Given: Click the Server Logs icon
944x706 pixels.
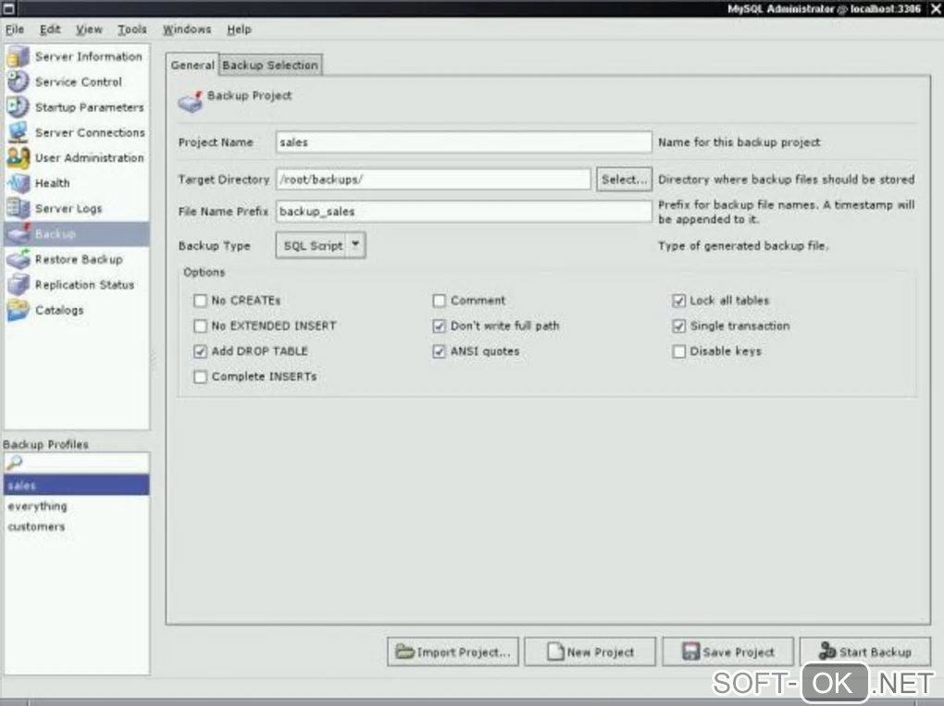Looking at the screenshot, I should (19, 207).
